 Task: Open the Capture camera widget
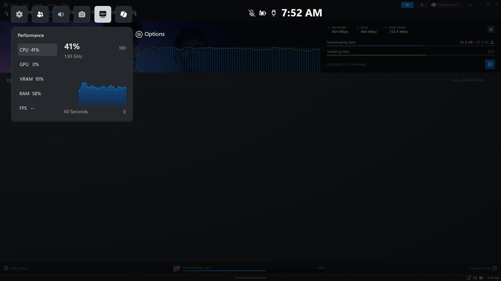(82, 15)
